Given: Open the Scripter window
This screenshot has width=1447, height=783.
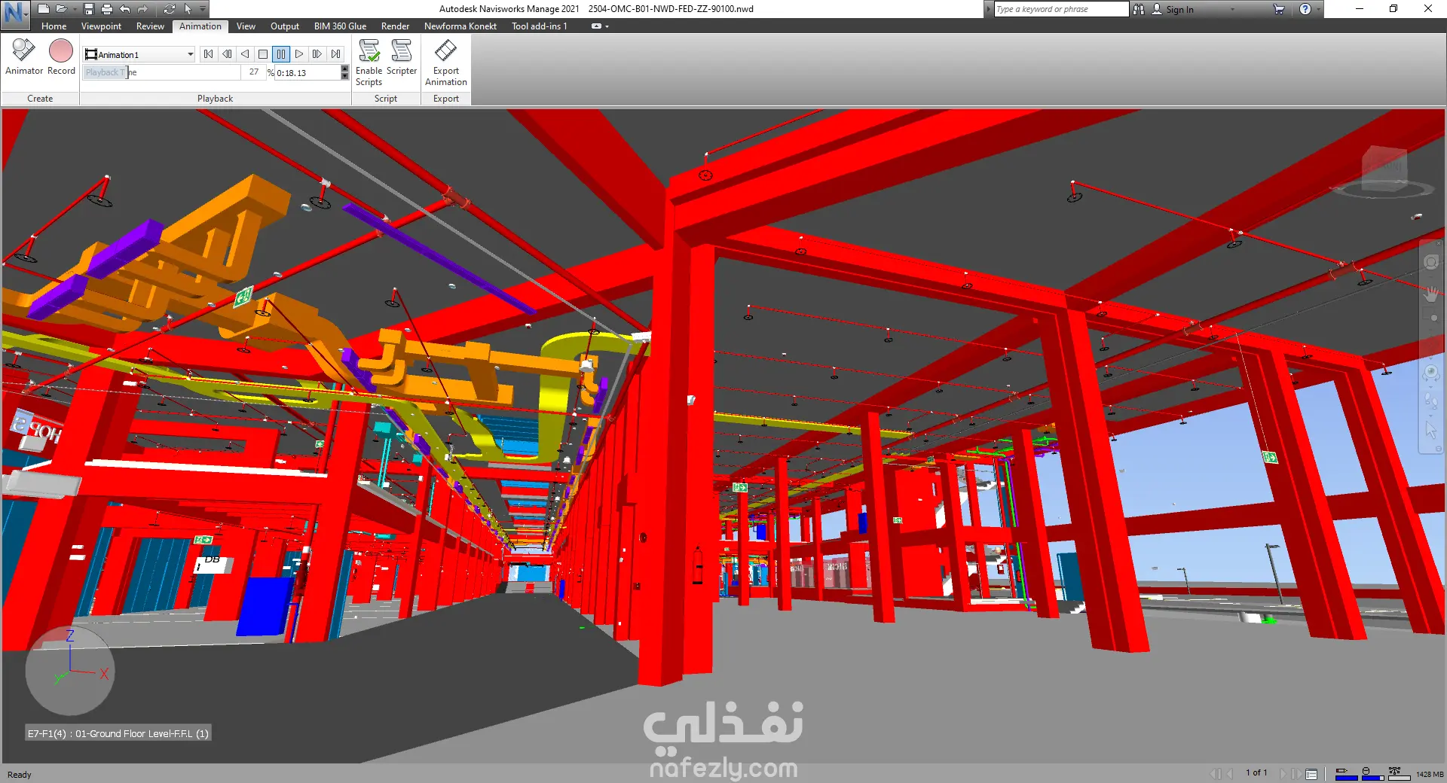Looking at the screenshot, I should point(402,58).
